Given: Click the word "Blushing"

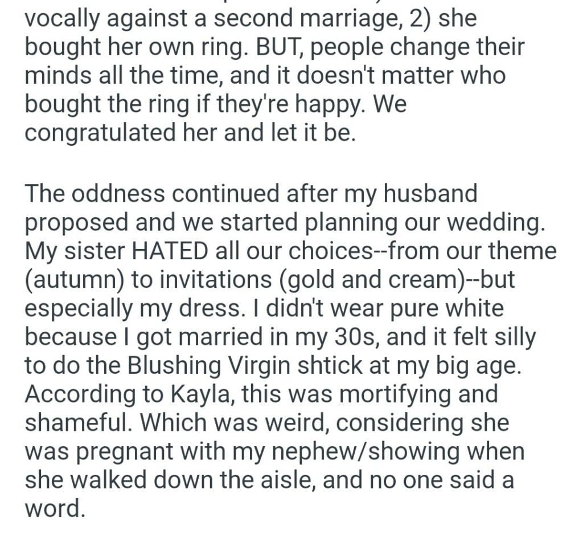Looking at the screenshot, I should (169, 365).
